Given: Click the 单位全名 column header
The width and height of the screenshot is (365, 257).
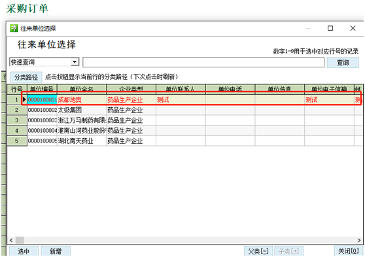Looking at the screenshot, I should [82, 89].
